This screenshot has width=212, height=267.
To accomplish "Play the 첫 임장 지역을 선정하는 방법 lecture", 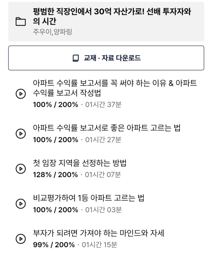I will (21, 169).
